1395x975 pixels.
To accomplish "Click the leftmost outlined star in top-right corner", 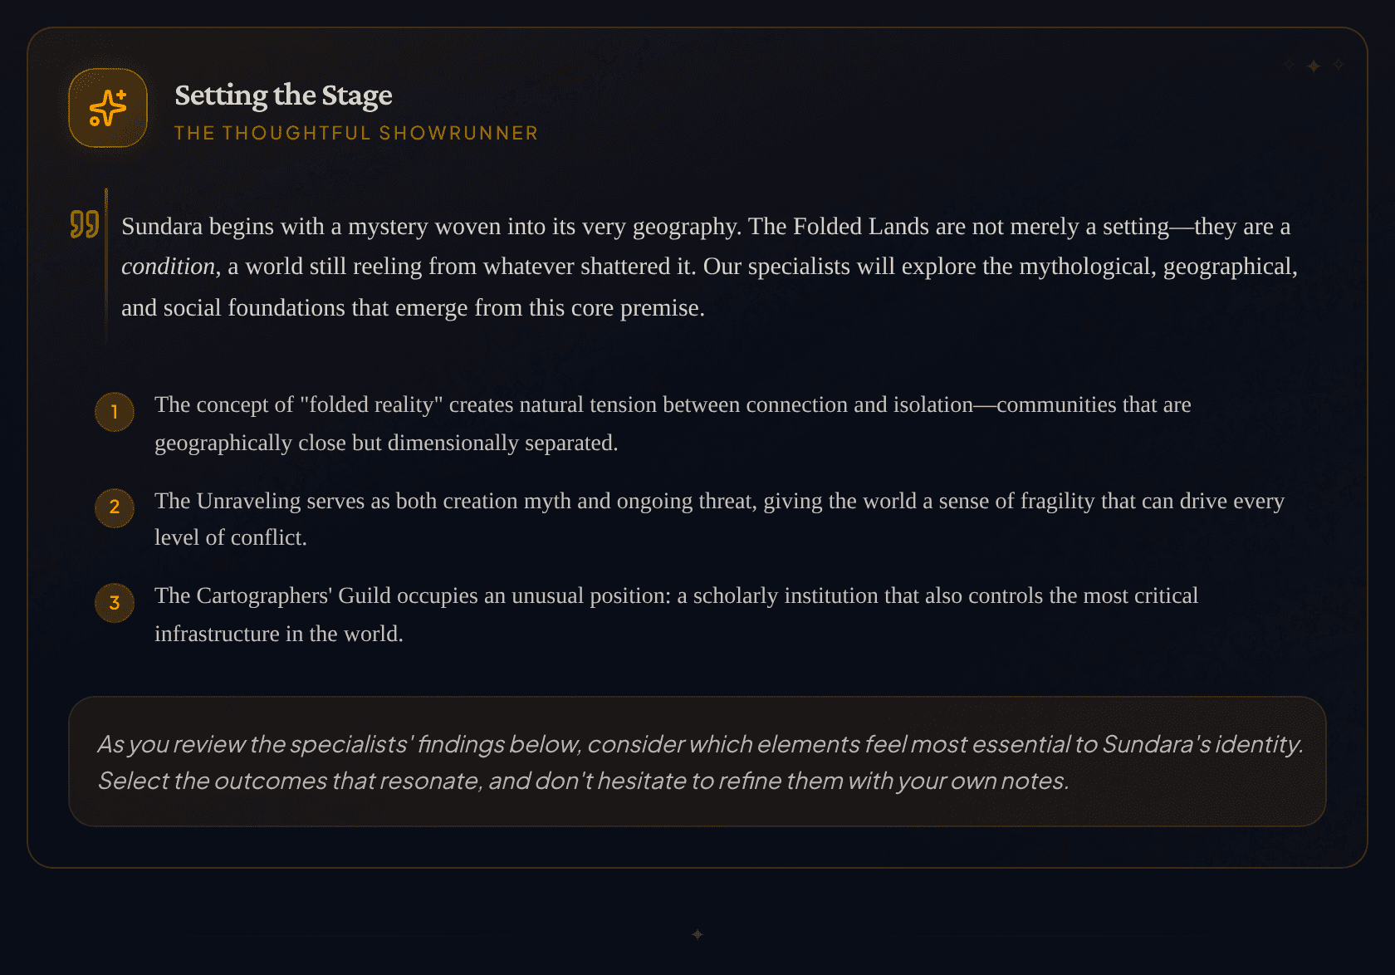I will (x=1290, y=65).
